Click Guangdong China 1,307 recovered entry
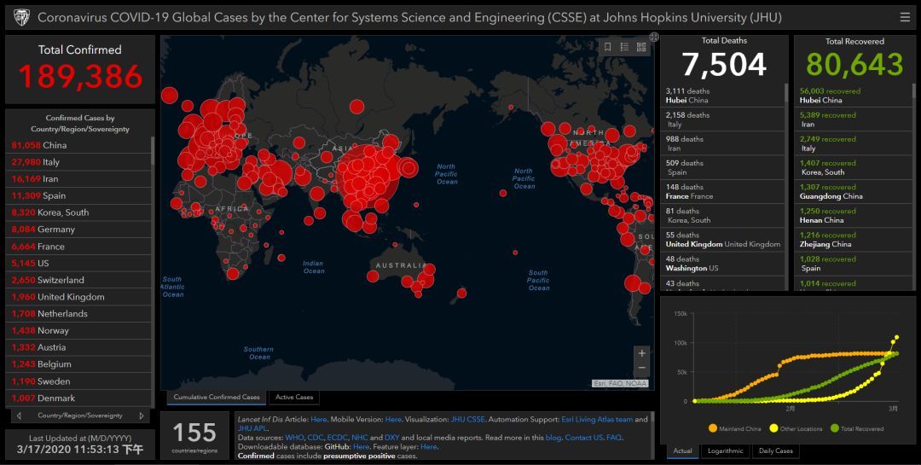This screenshot has height=465, width=921. point(854,192)
